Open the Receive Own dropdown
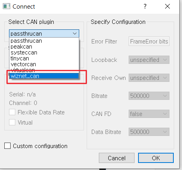The height and width of the screenshot is (170, 182). click(149, 78)
